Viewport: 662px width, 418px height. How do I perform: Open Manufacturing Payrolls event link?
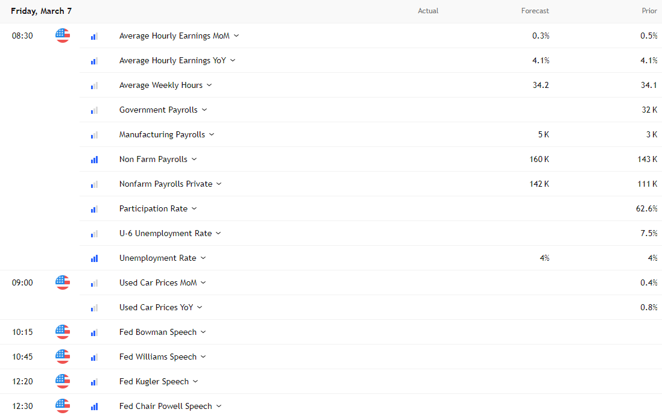pos(162,134)
